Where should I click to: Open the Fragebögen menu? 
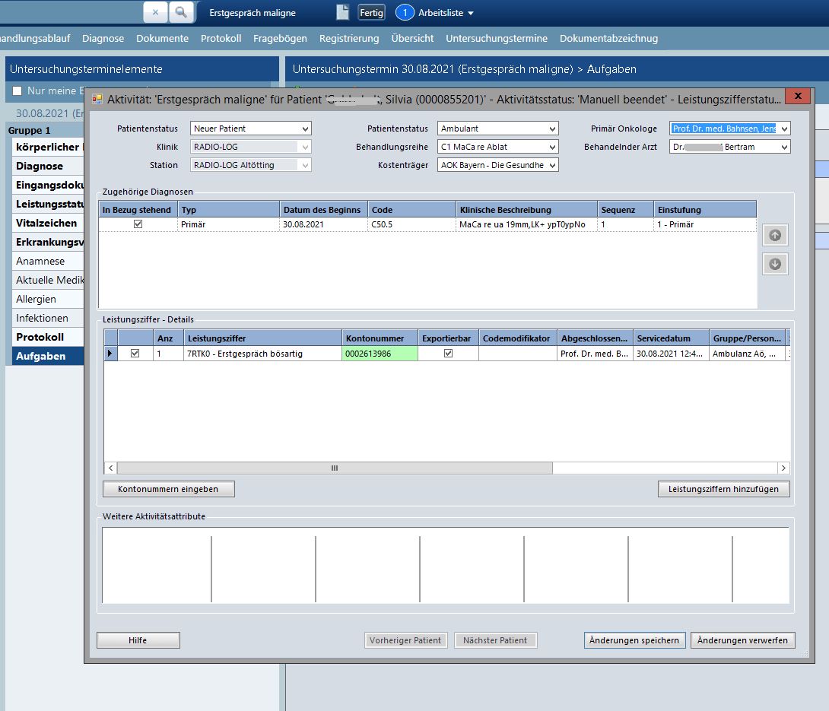280,38
